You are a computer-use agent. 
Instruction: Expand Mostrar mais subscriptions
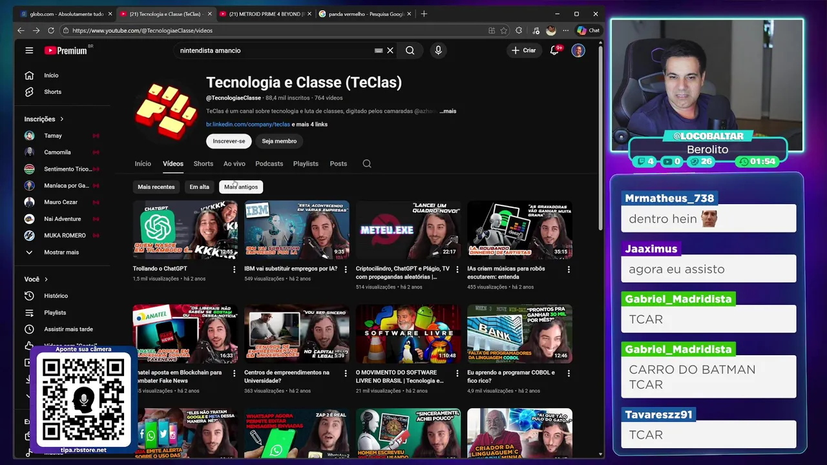(x=61, y=253)
